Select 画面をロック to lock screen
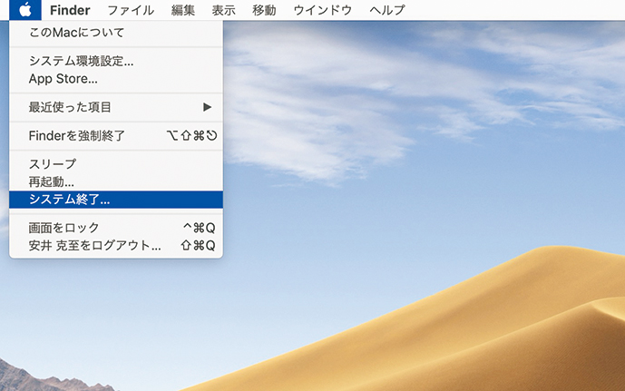 point(63,228)
